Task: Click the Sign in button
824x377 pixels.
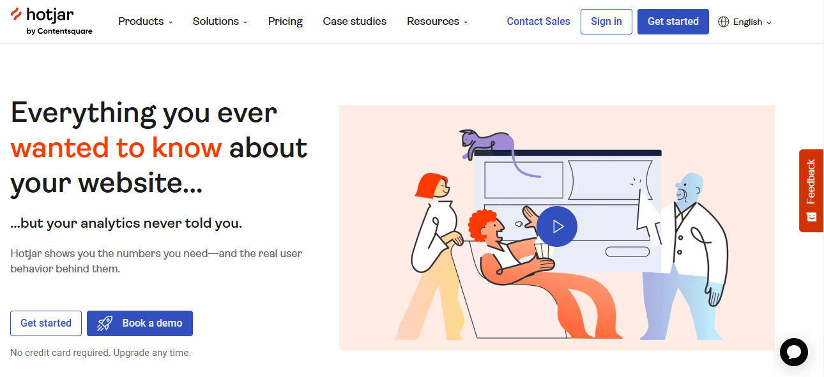Action: (x=606, y=22)
